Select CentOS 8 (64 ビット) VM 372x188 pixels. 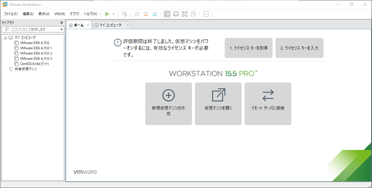click(x=34, y=64)
